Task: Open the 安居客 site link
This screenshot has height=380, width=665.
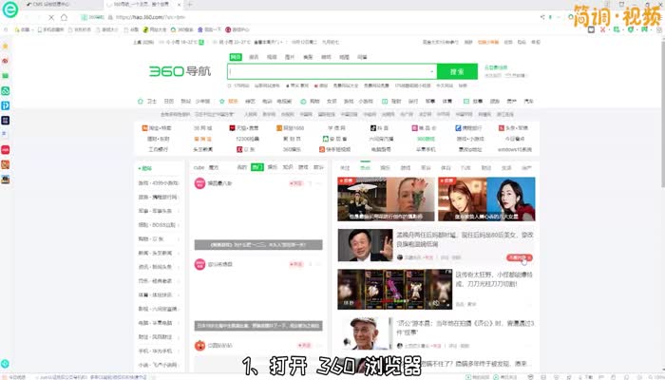Action: (x=335, y=139)
